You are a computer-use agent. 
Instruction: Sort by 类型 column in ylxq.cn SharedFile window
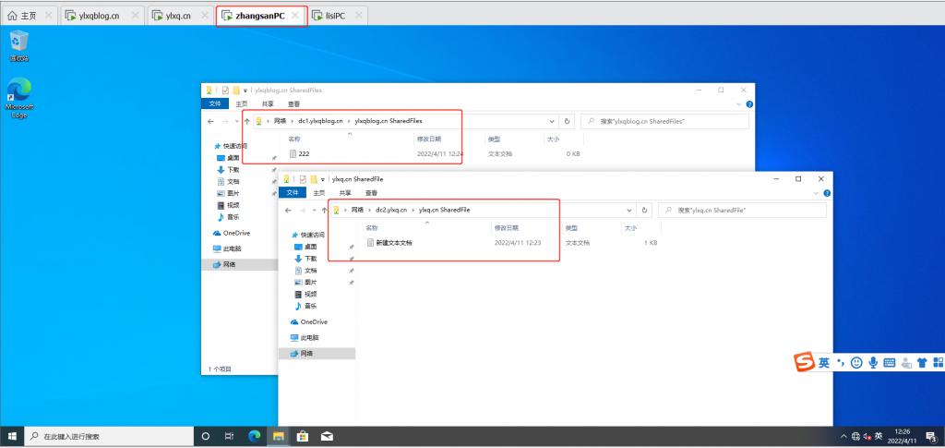point(571,228)
